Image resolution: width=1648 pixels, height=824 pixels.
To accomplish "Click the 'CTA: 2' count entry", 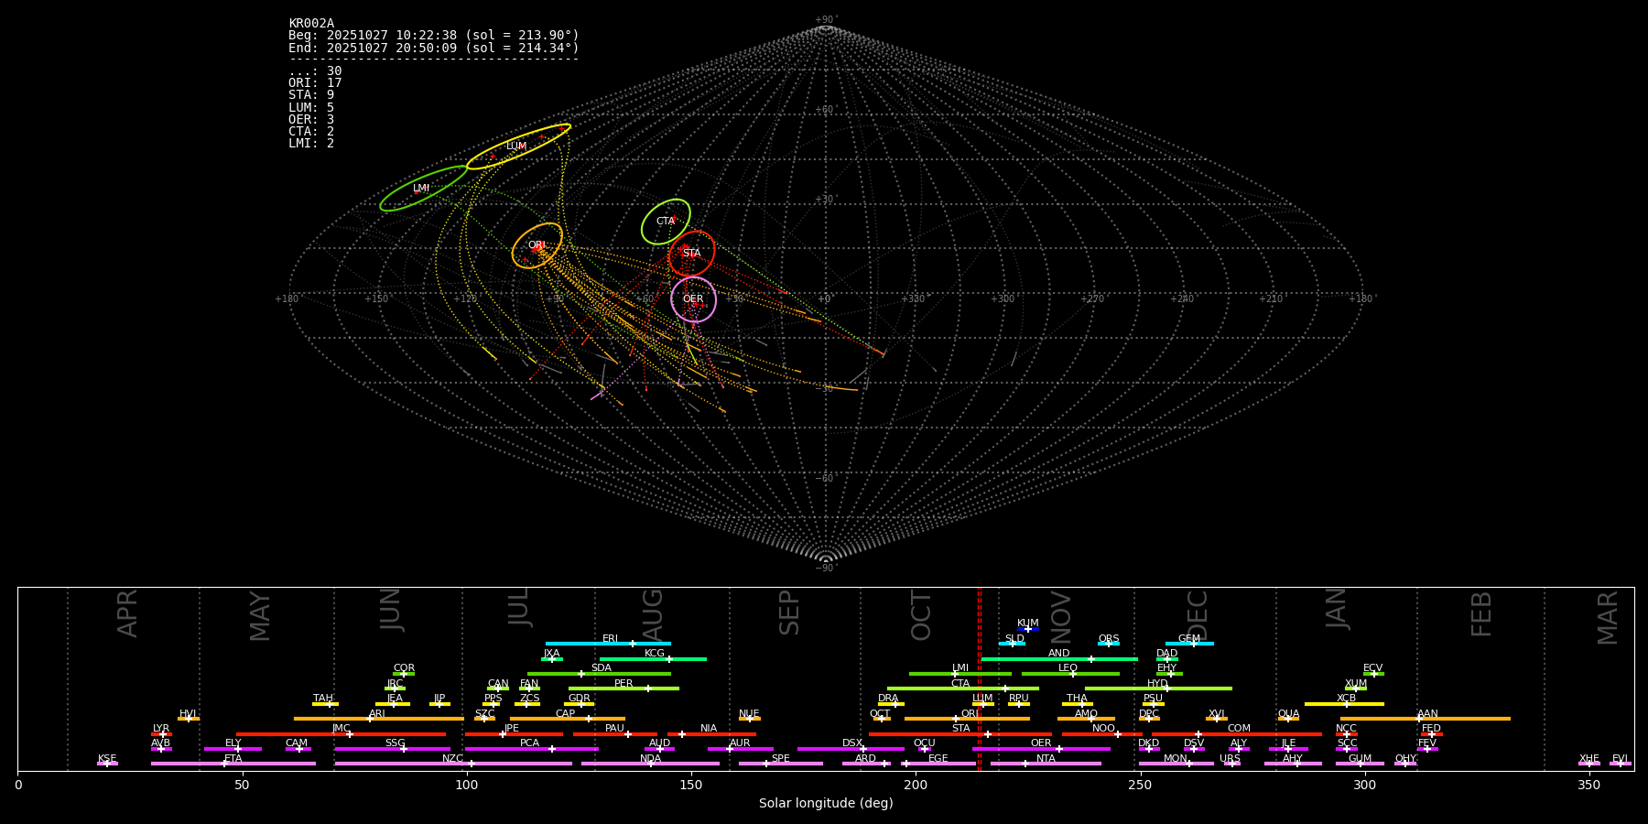I will [311, 131].
